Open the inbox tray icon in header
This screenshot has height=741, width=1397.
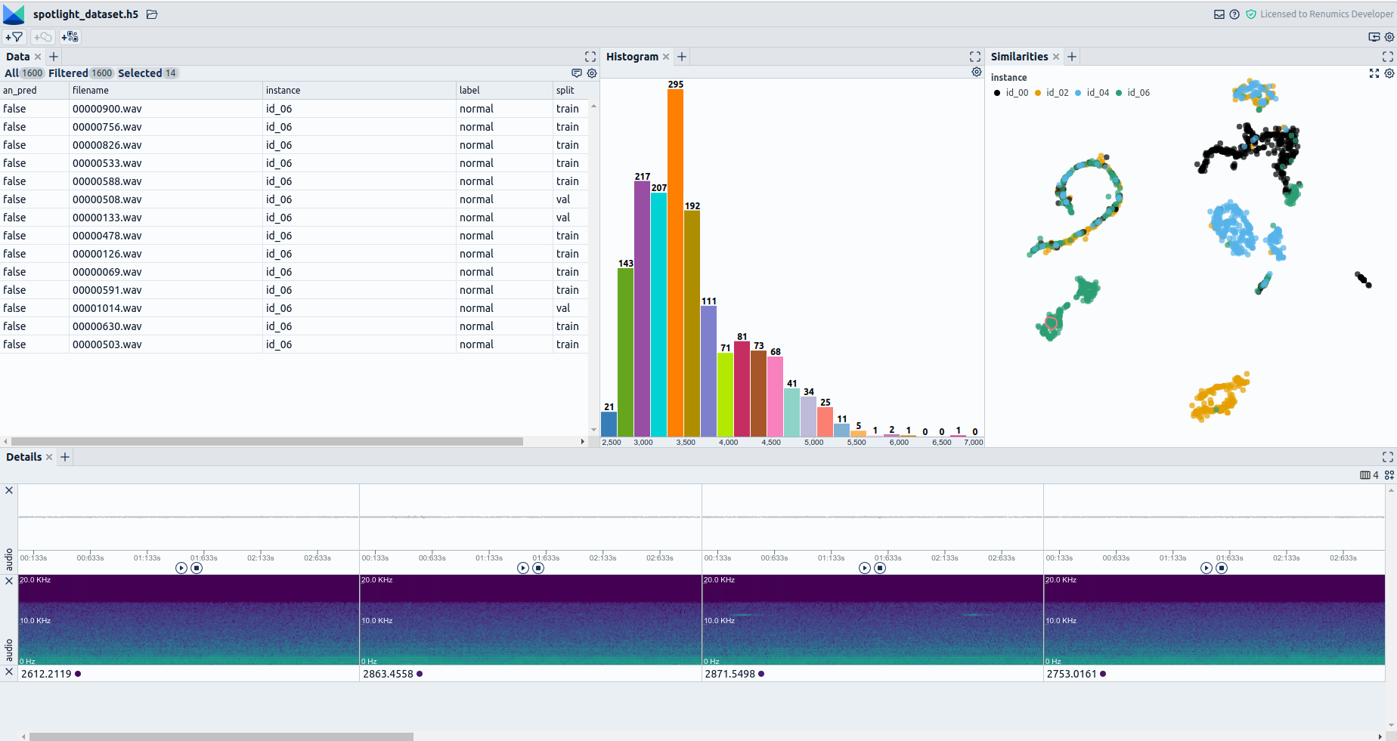pos(1219,14)
